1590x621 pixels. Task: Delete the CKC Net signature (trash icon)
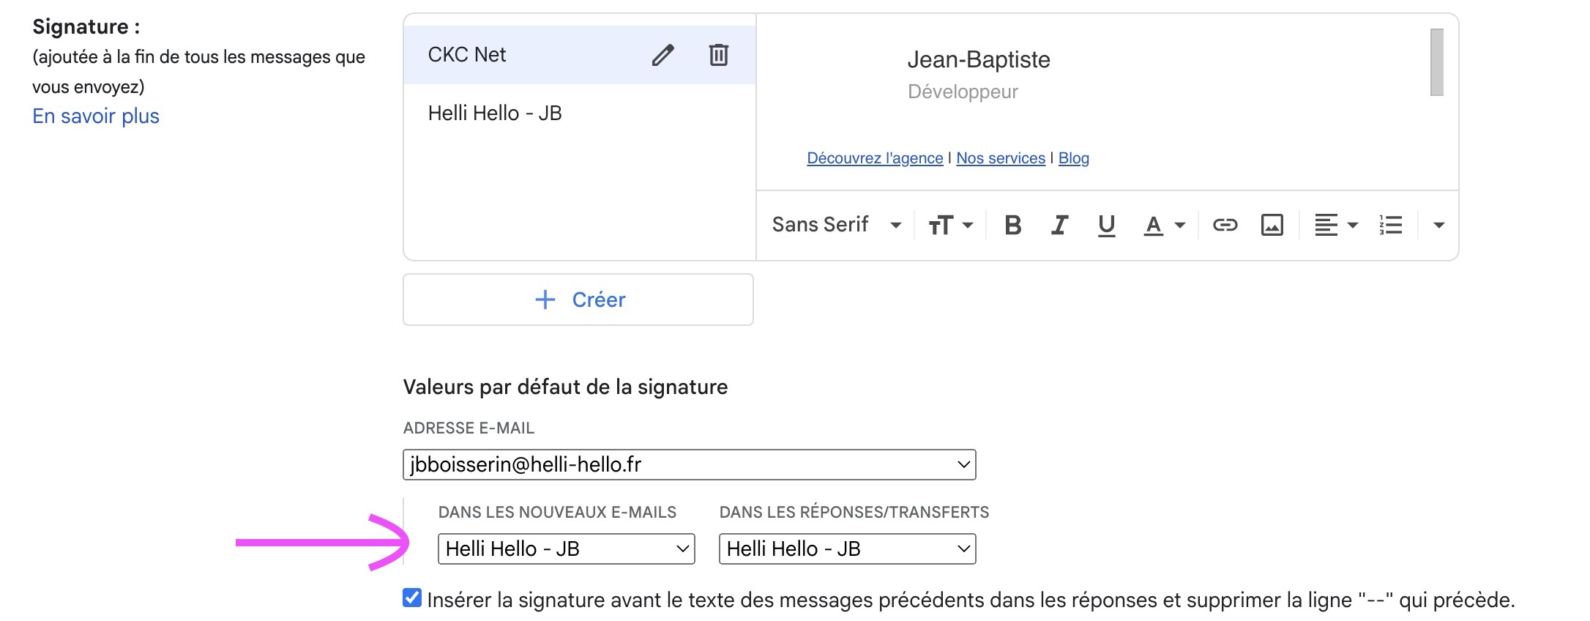pos(719,55)
